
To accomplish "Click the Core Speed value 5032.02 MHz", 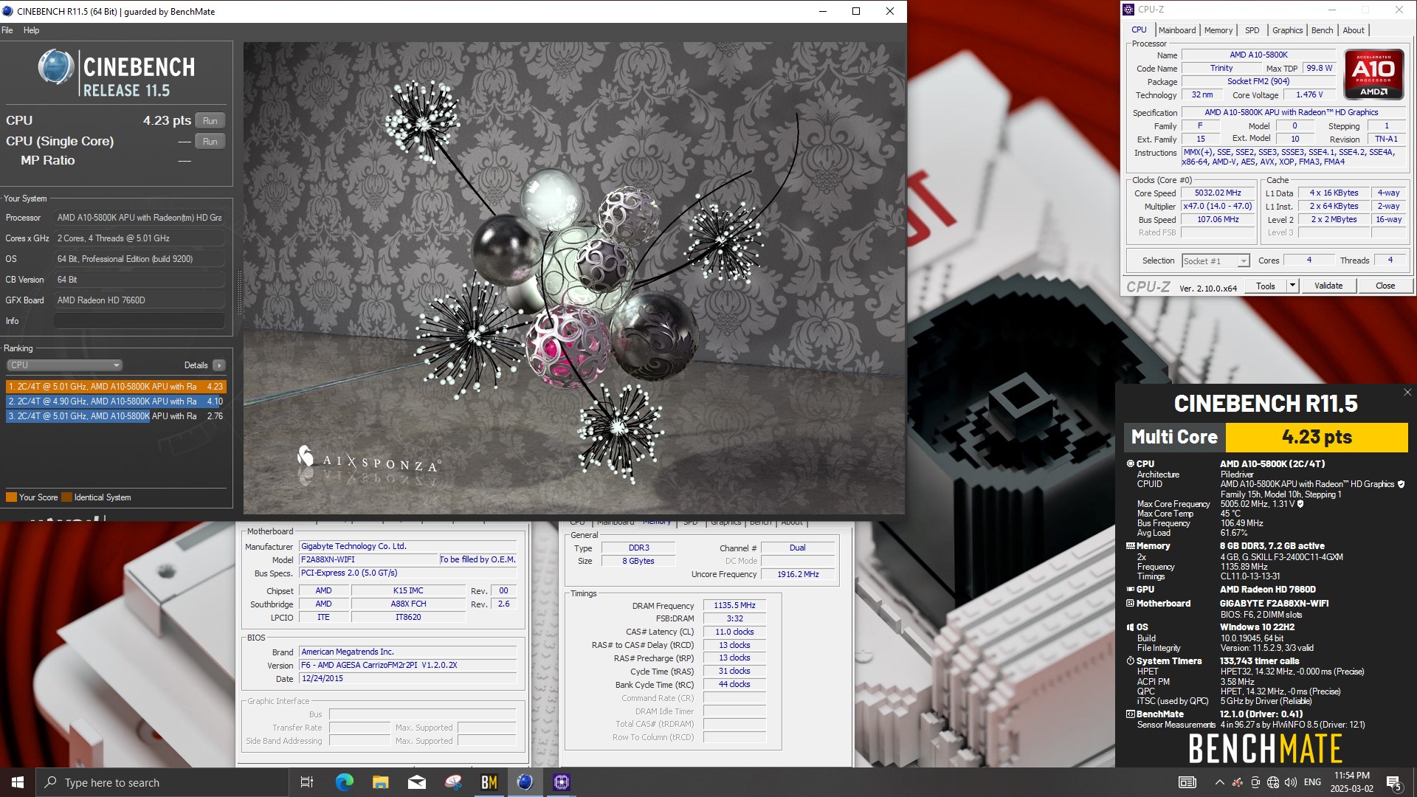I will (1218, 193).
